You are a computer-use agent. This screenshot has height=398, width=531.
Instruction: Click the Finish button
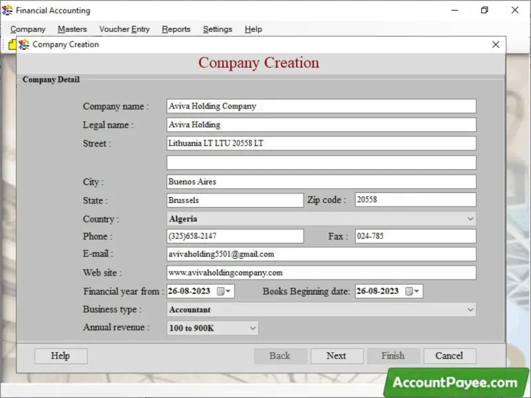click(394, 356)
